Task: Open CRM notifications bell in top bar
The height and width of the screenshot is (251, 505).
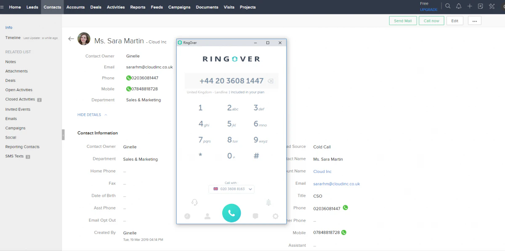Action: [x=459, y=6]
